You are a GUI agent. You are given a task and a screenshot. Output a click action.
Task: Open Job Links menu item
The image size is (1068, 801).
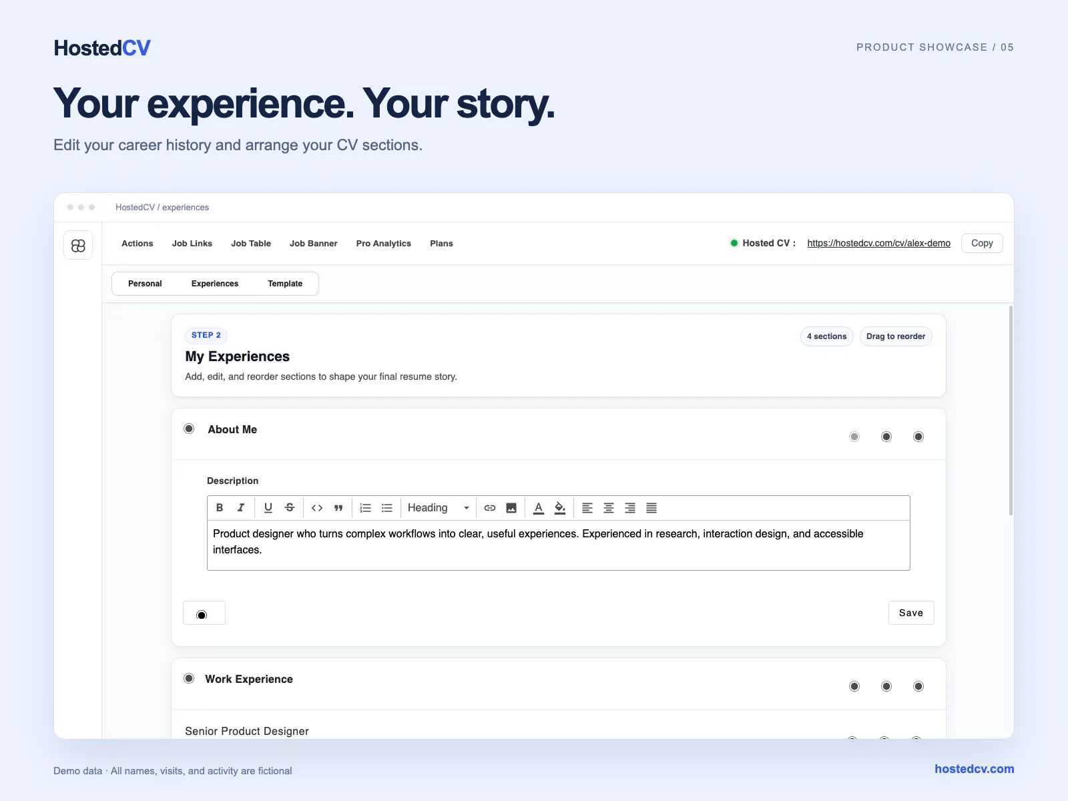(x=192, y=244)
